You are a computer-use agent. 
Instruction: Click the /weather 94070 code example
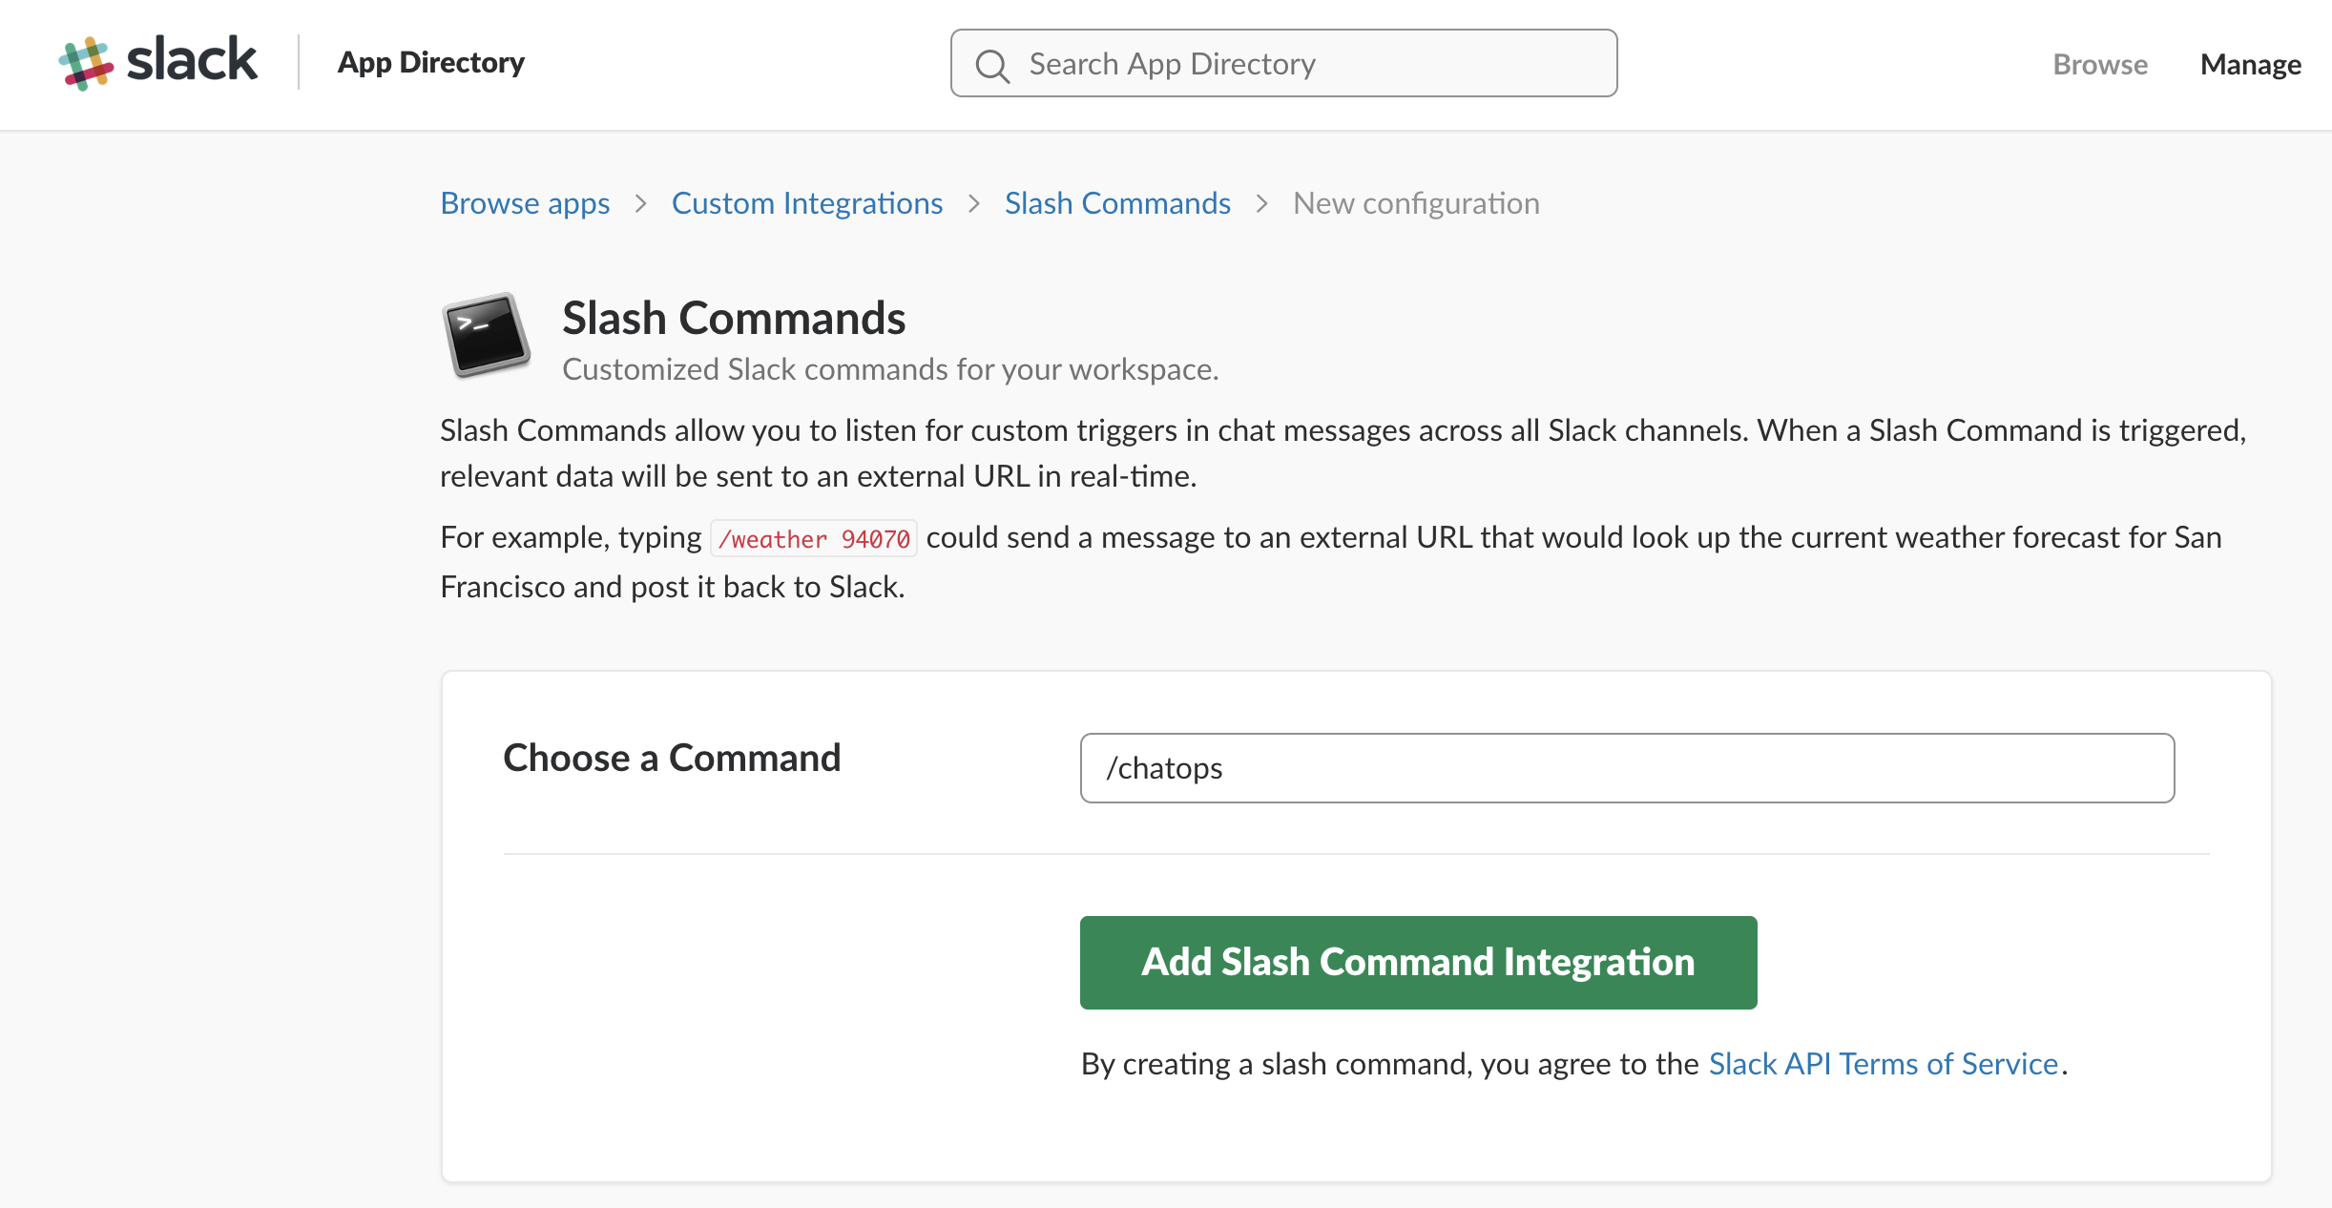814,539
